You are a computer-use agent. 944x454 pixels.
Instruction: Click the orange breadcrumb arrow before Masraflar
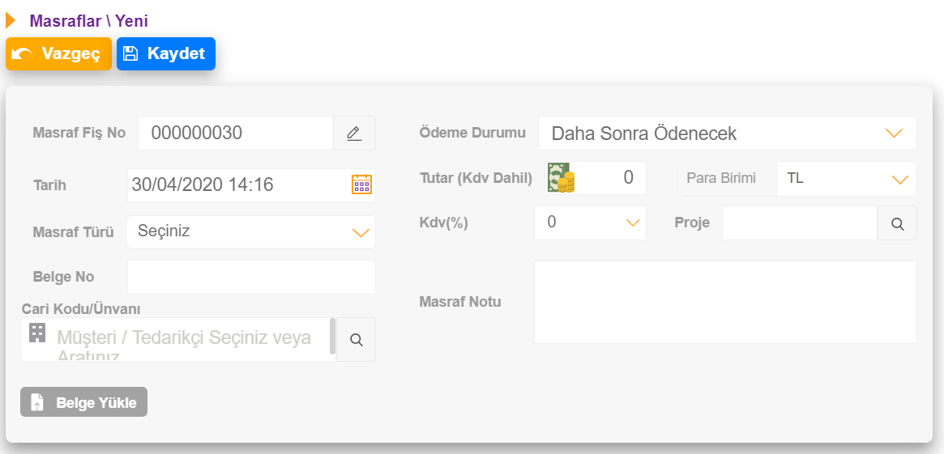click(x=11, y=20)
